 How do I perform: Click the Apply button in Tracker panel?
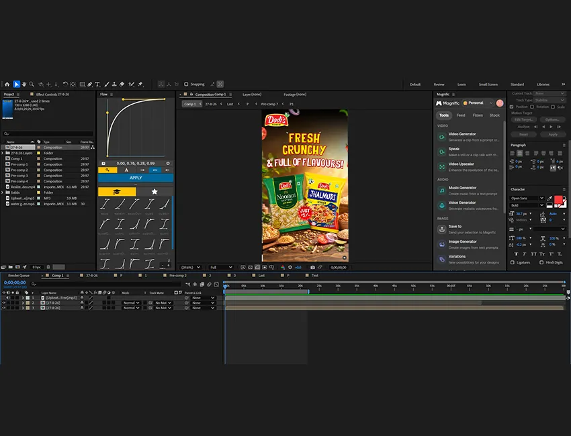[553, 134]
